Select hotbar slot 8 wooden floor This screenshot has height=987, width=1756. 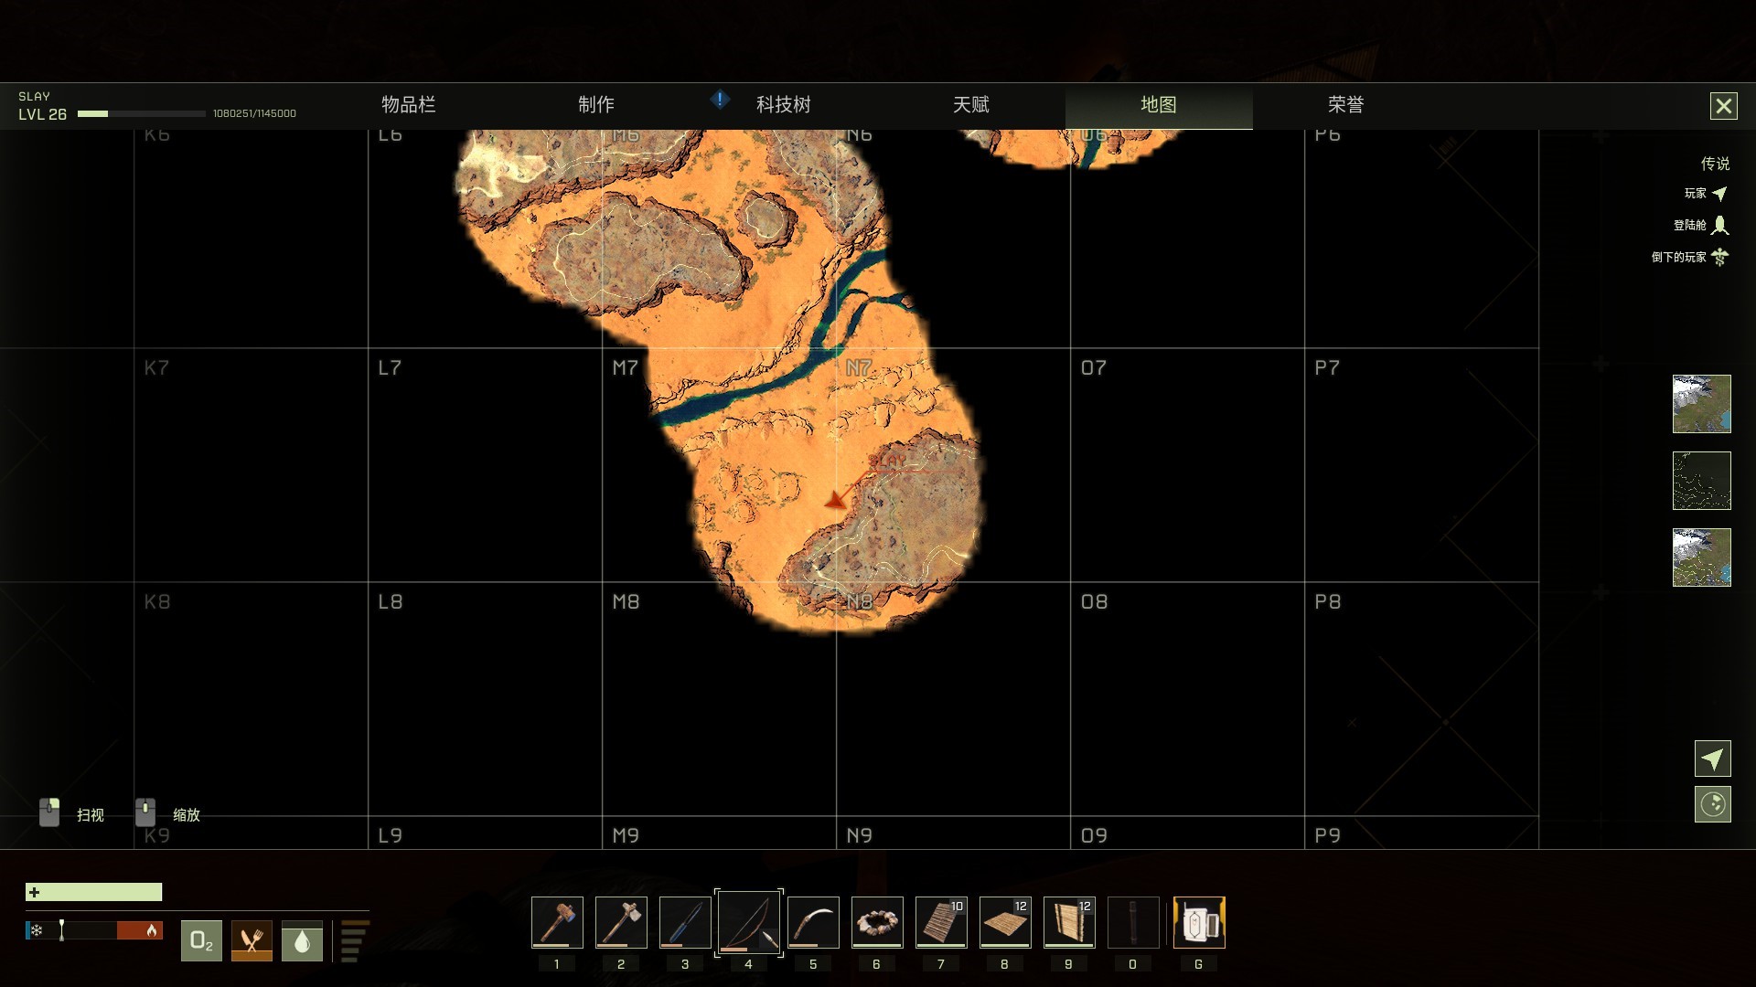[x=1005, y=922]
